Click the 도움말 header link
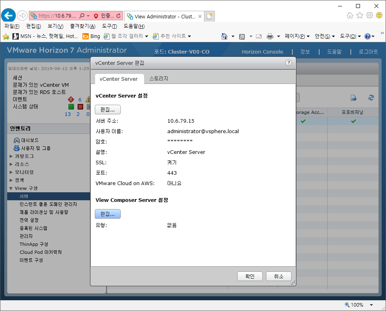 point(334,52)
